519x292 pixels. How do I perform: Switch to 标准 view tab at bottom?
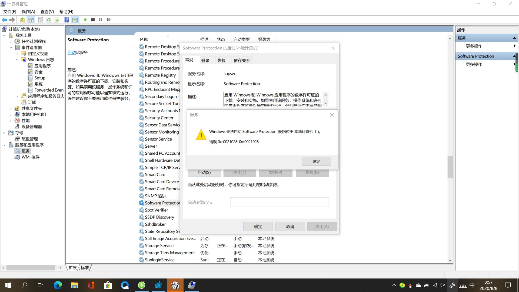coord(85,268)
